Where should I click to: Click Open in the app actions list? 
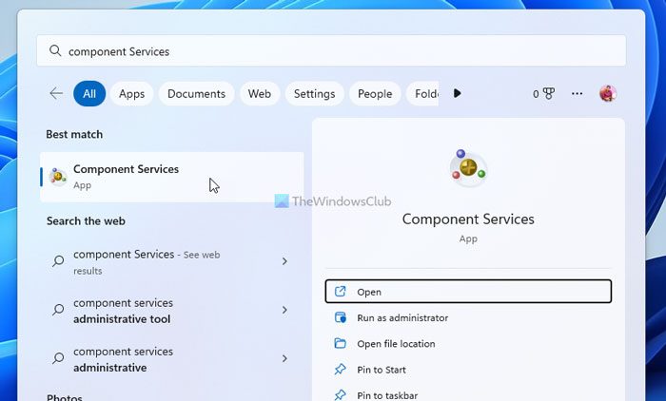(467, 292)
